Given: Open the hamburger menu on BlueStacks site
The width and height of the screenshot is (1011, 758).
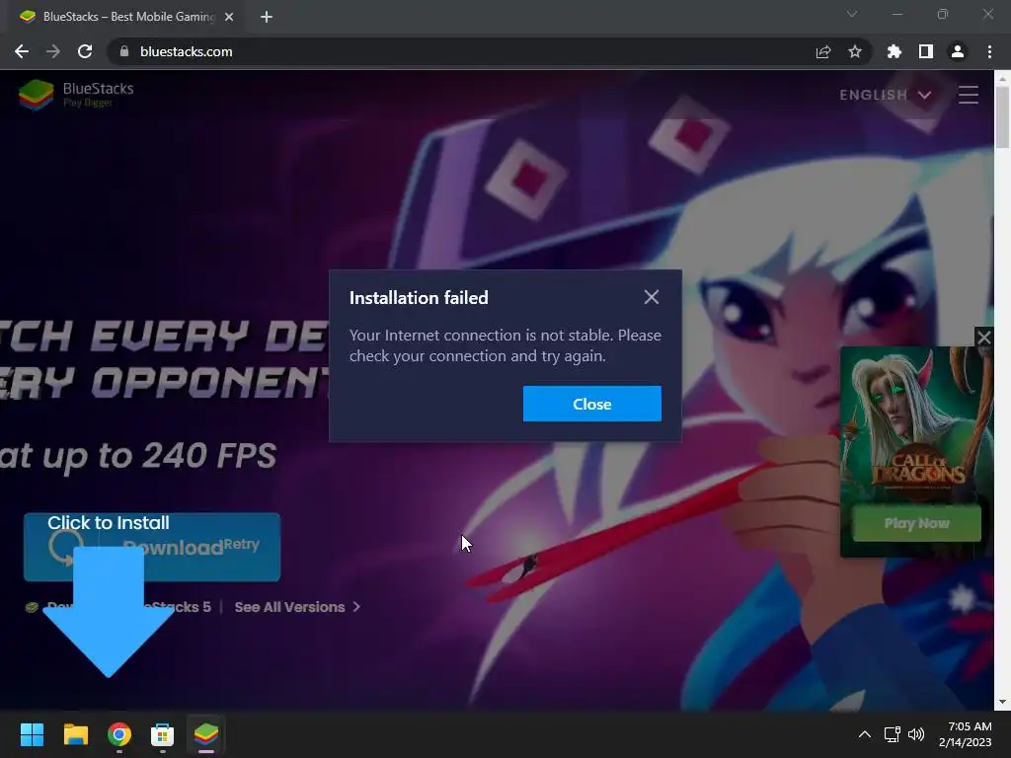Looking at the screenshot, I should (968, 95).
